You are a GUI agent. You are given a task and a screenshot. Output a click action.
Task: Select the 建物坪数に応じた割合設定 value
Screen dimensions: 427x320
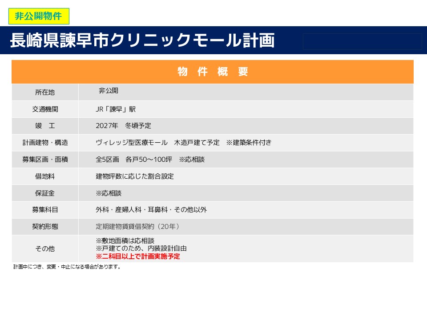(135, 176)
